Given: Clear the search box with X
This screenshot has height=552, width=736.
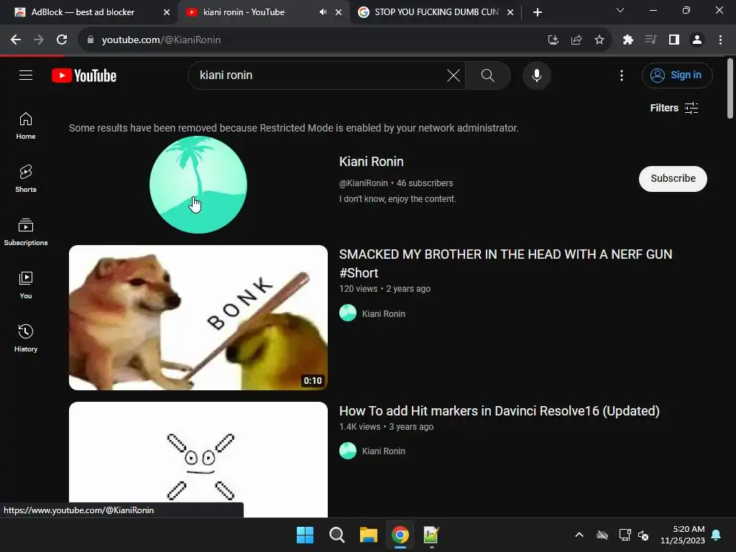Looking at the screenshot, I should (453, 75).
